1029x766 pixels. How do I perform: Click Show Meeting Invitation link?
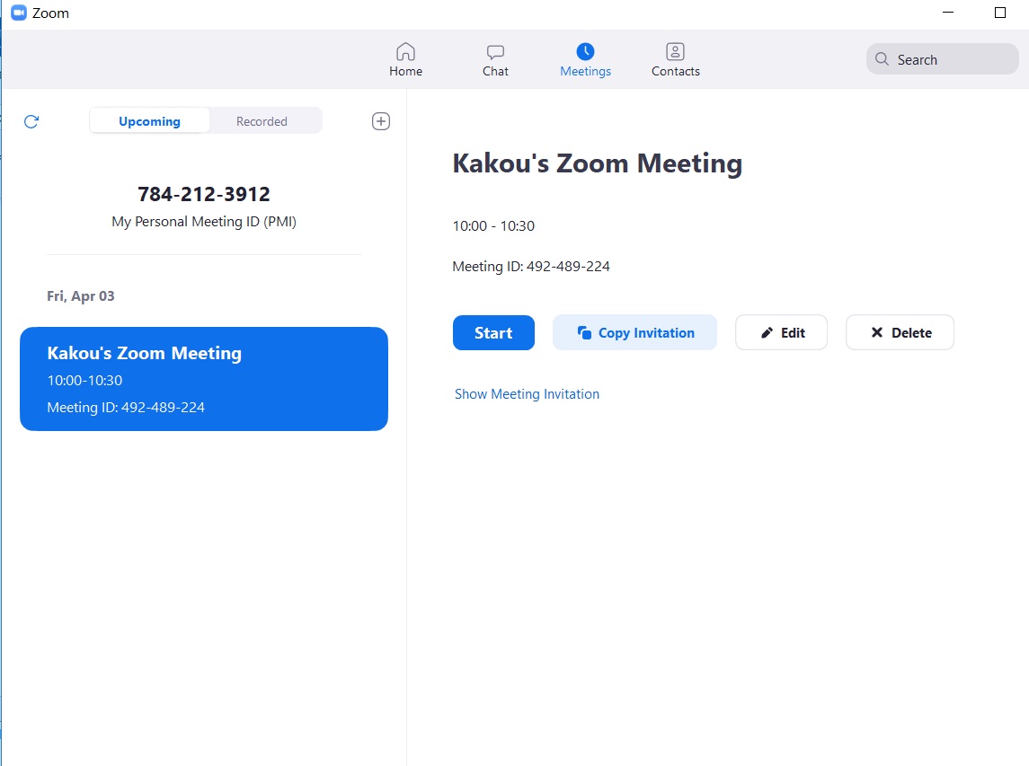click(527, 394)
